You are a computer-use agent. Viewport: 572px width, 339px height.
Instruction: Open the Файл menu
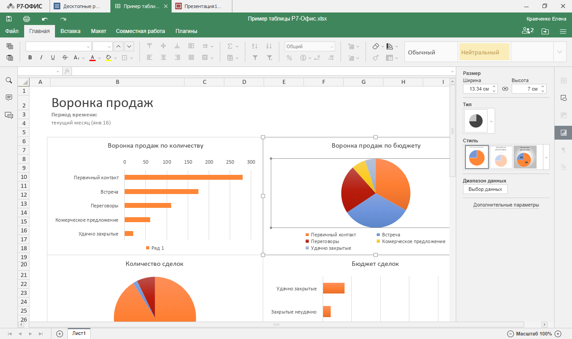point(12,31)
